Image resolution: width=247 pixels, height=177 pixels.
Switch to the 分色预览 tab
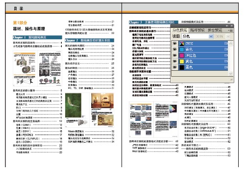pos(179,30)
